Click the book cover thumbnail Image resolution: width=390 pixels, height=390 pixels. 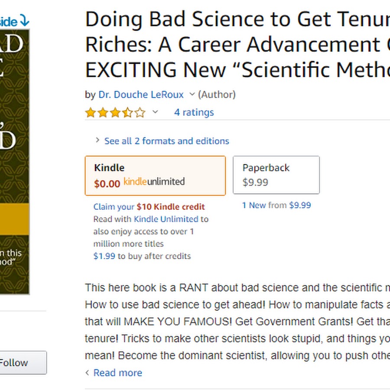[x=15, y=162]
